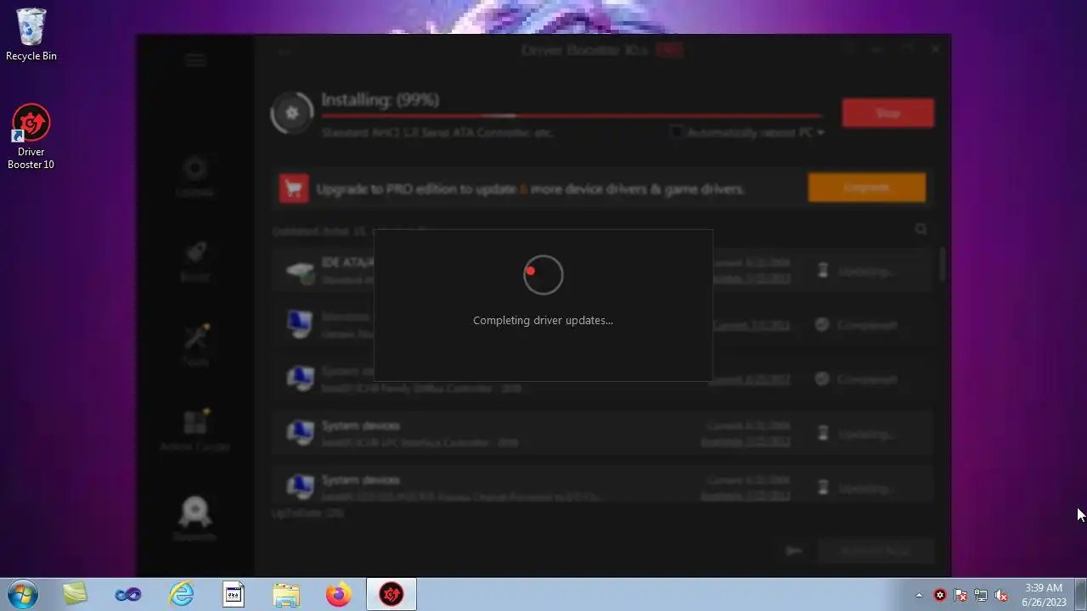
Task: Open the Boost rocket sidebar section
Action: (194, 262)
